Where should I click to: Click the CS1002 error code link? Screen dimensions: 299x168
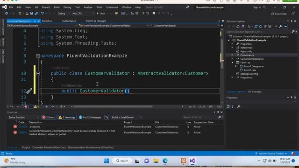click(23, 126)
